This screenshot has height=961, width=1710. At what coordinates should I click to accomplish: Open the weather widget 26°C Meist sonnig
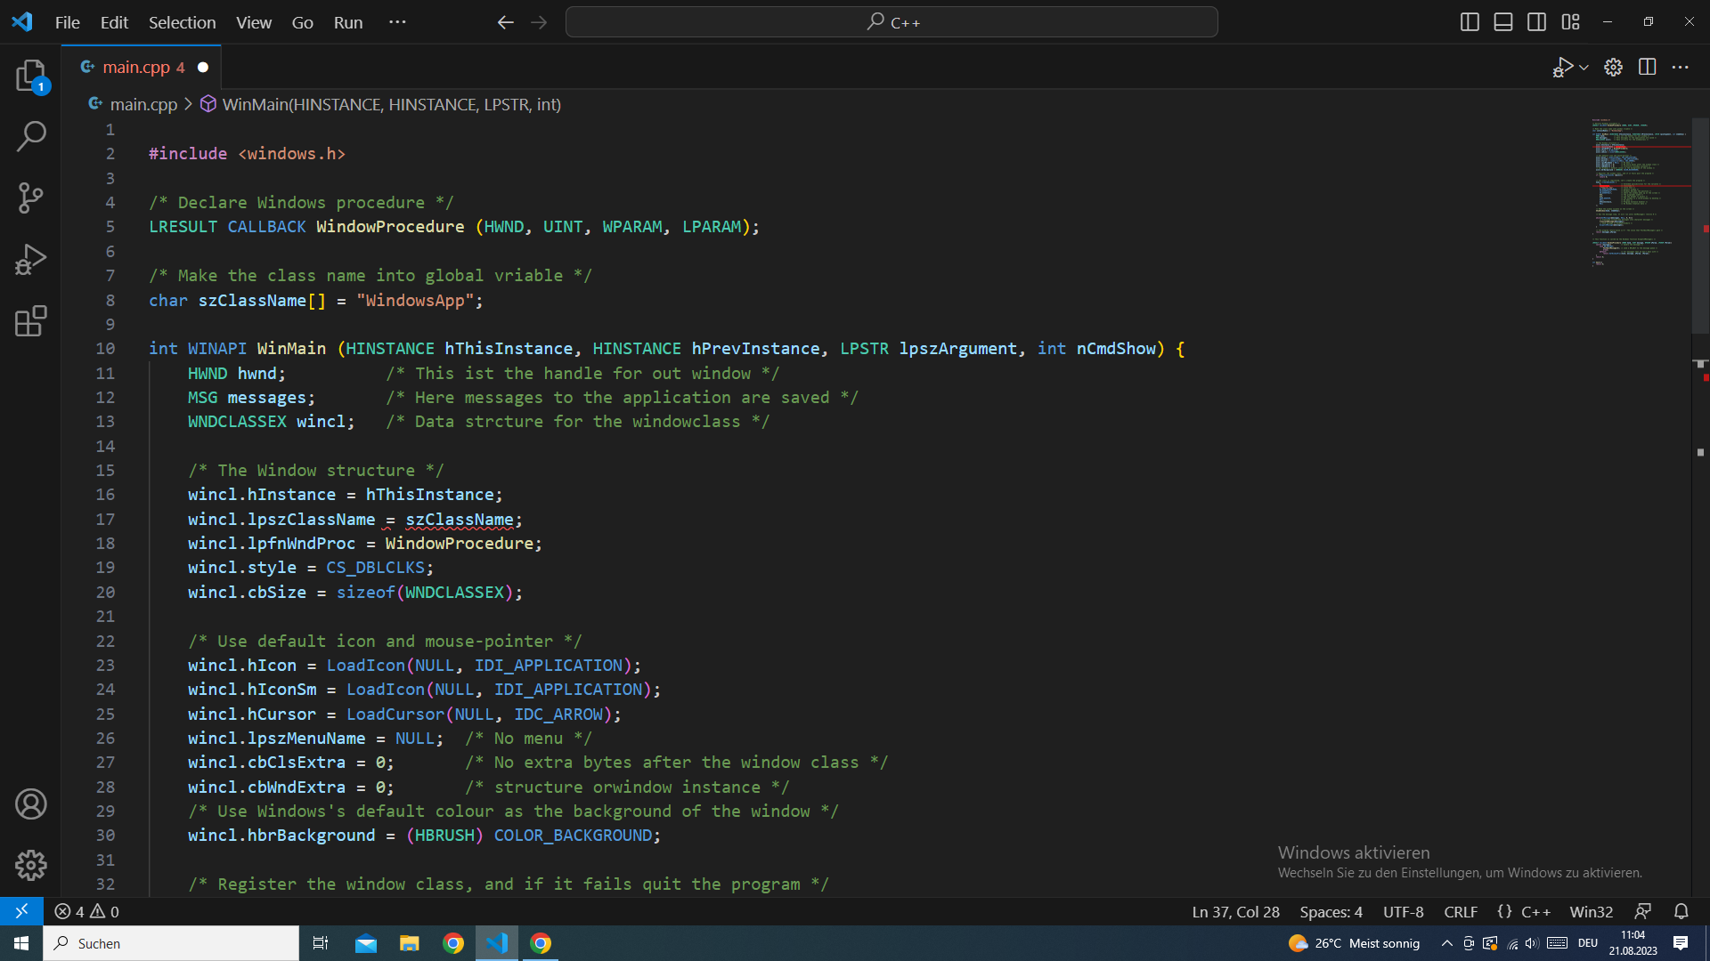click(x=1354, y=943)
